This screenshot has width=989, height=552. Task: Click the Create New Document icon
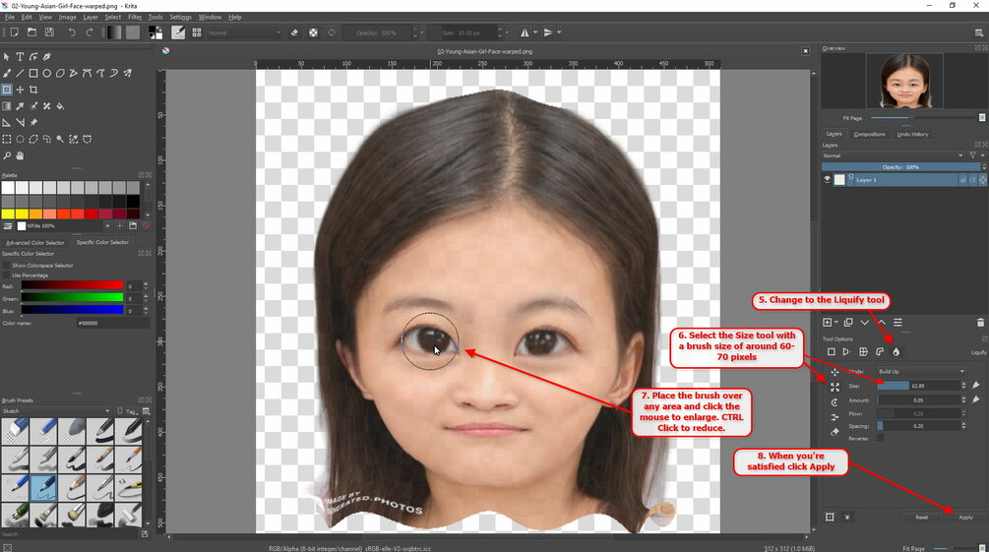pos(14,32)
